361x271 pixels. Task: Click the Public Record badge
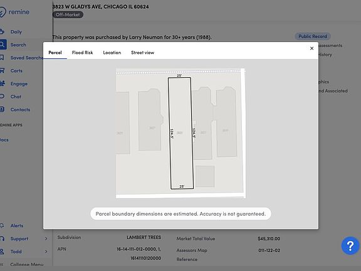point(312,36)
